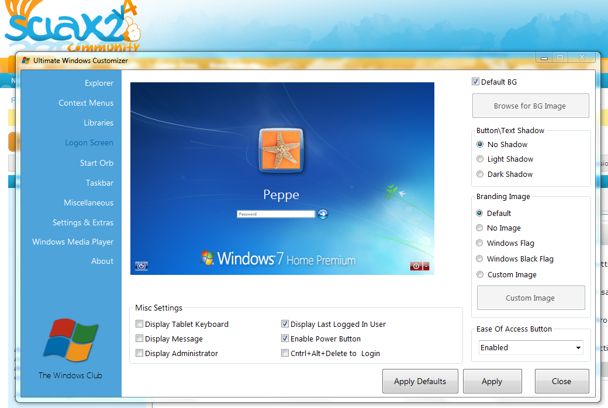Click the password field in preview
The height and width of the screenshot is (408, 608).
276,214
